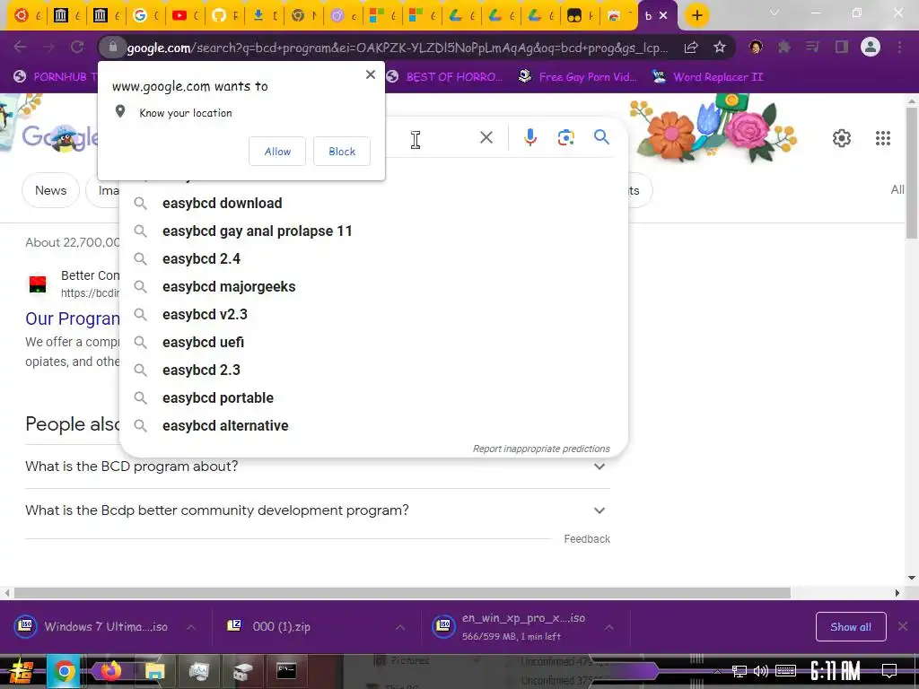Reload the current page
This screenshot has width=919, height=689.
coord(77,47)
